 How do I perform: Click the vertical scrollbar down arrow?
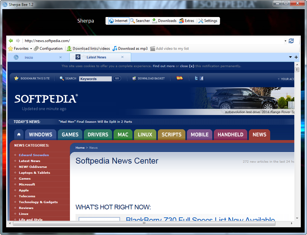pos(297,218)
